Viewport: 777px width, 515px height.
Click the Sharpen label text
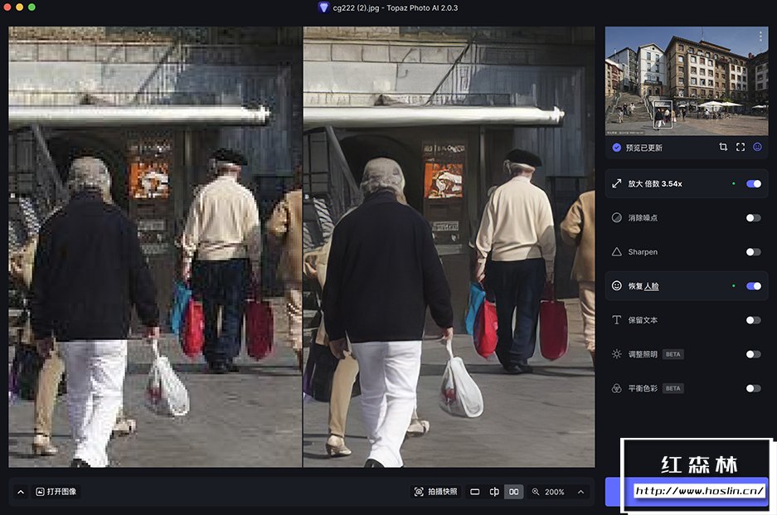tap(643, 252)
